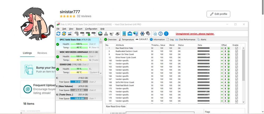Toggle Enable checkbox for Reallocated Sectors Count
The width and height of the screenshot is (264, 114).
click(237, 51)
